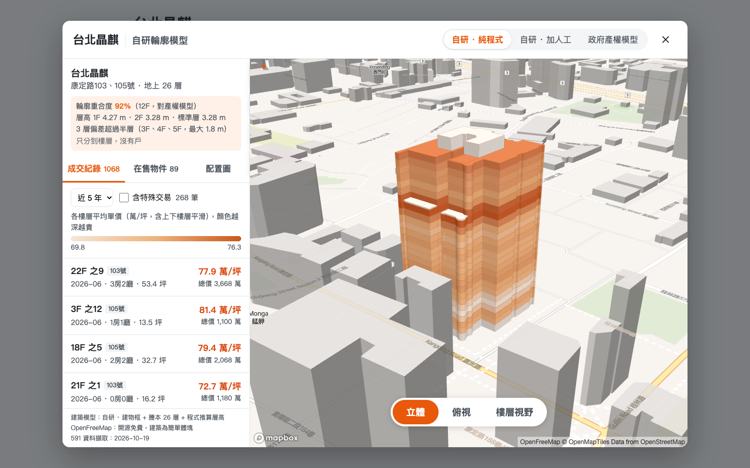Click the OpenStreetMap attribution link
Image resolution: width=750 pixels, height=468 pixels.
coord(662,442)
